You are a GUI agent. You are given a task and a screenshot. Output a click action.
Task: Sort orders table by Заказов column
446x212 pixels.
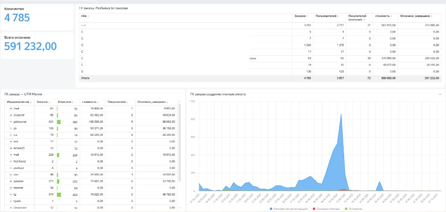(301, 16)
